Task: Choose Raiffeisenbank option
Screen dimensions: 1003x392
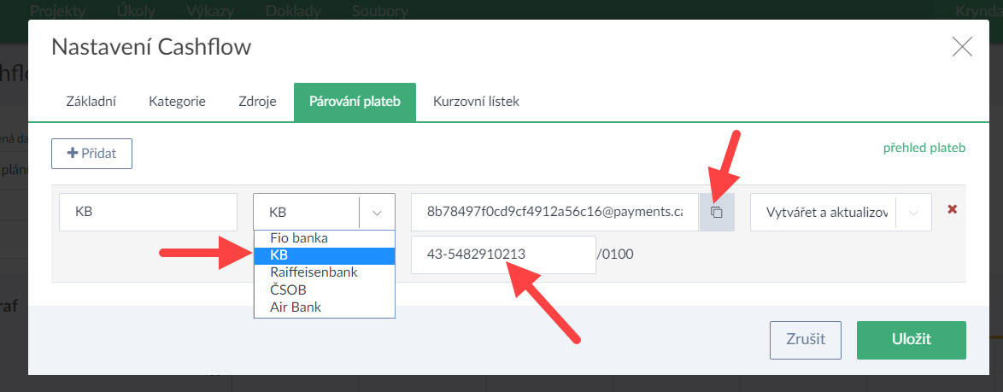Action: pos(314,272)
